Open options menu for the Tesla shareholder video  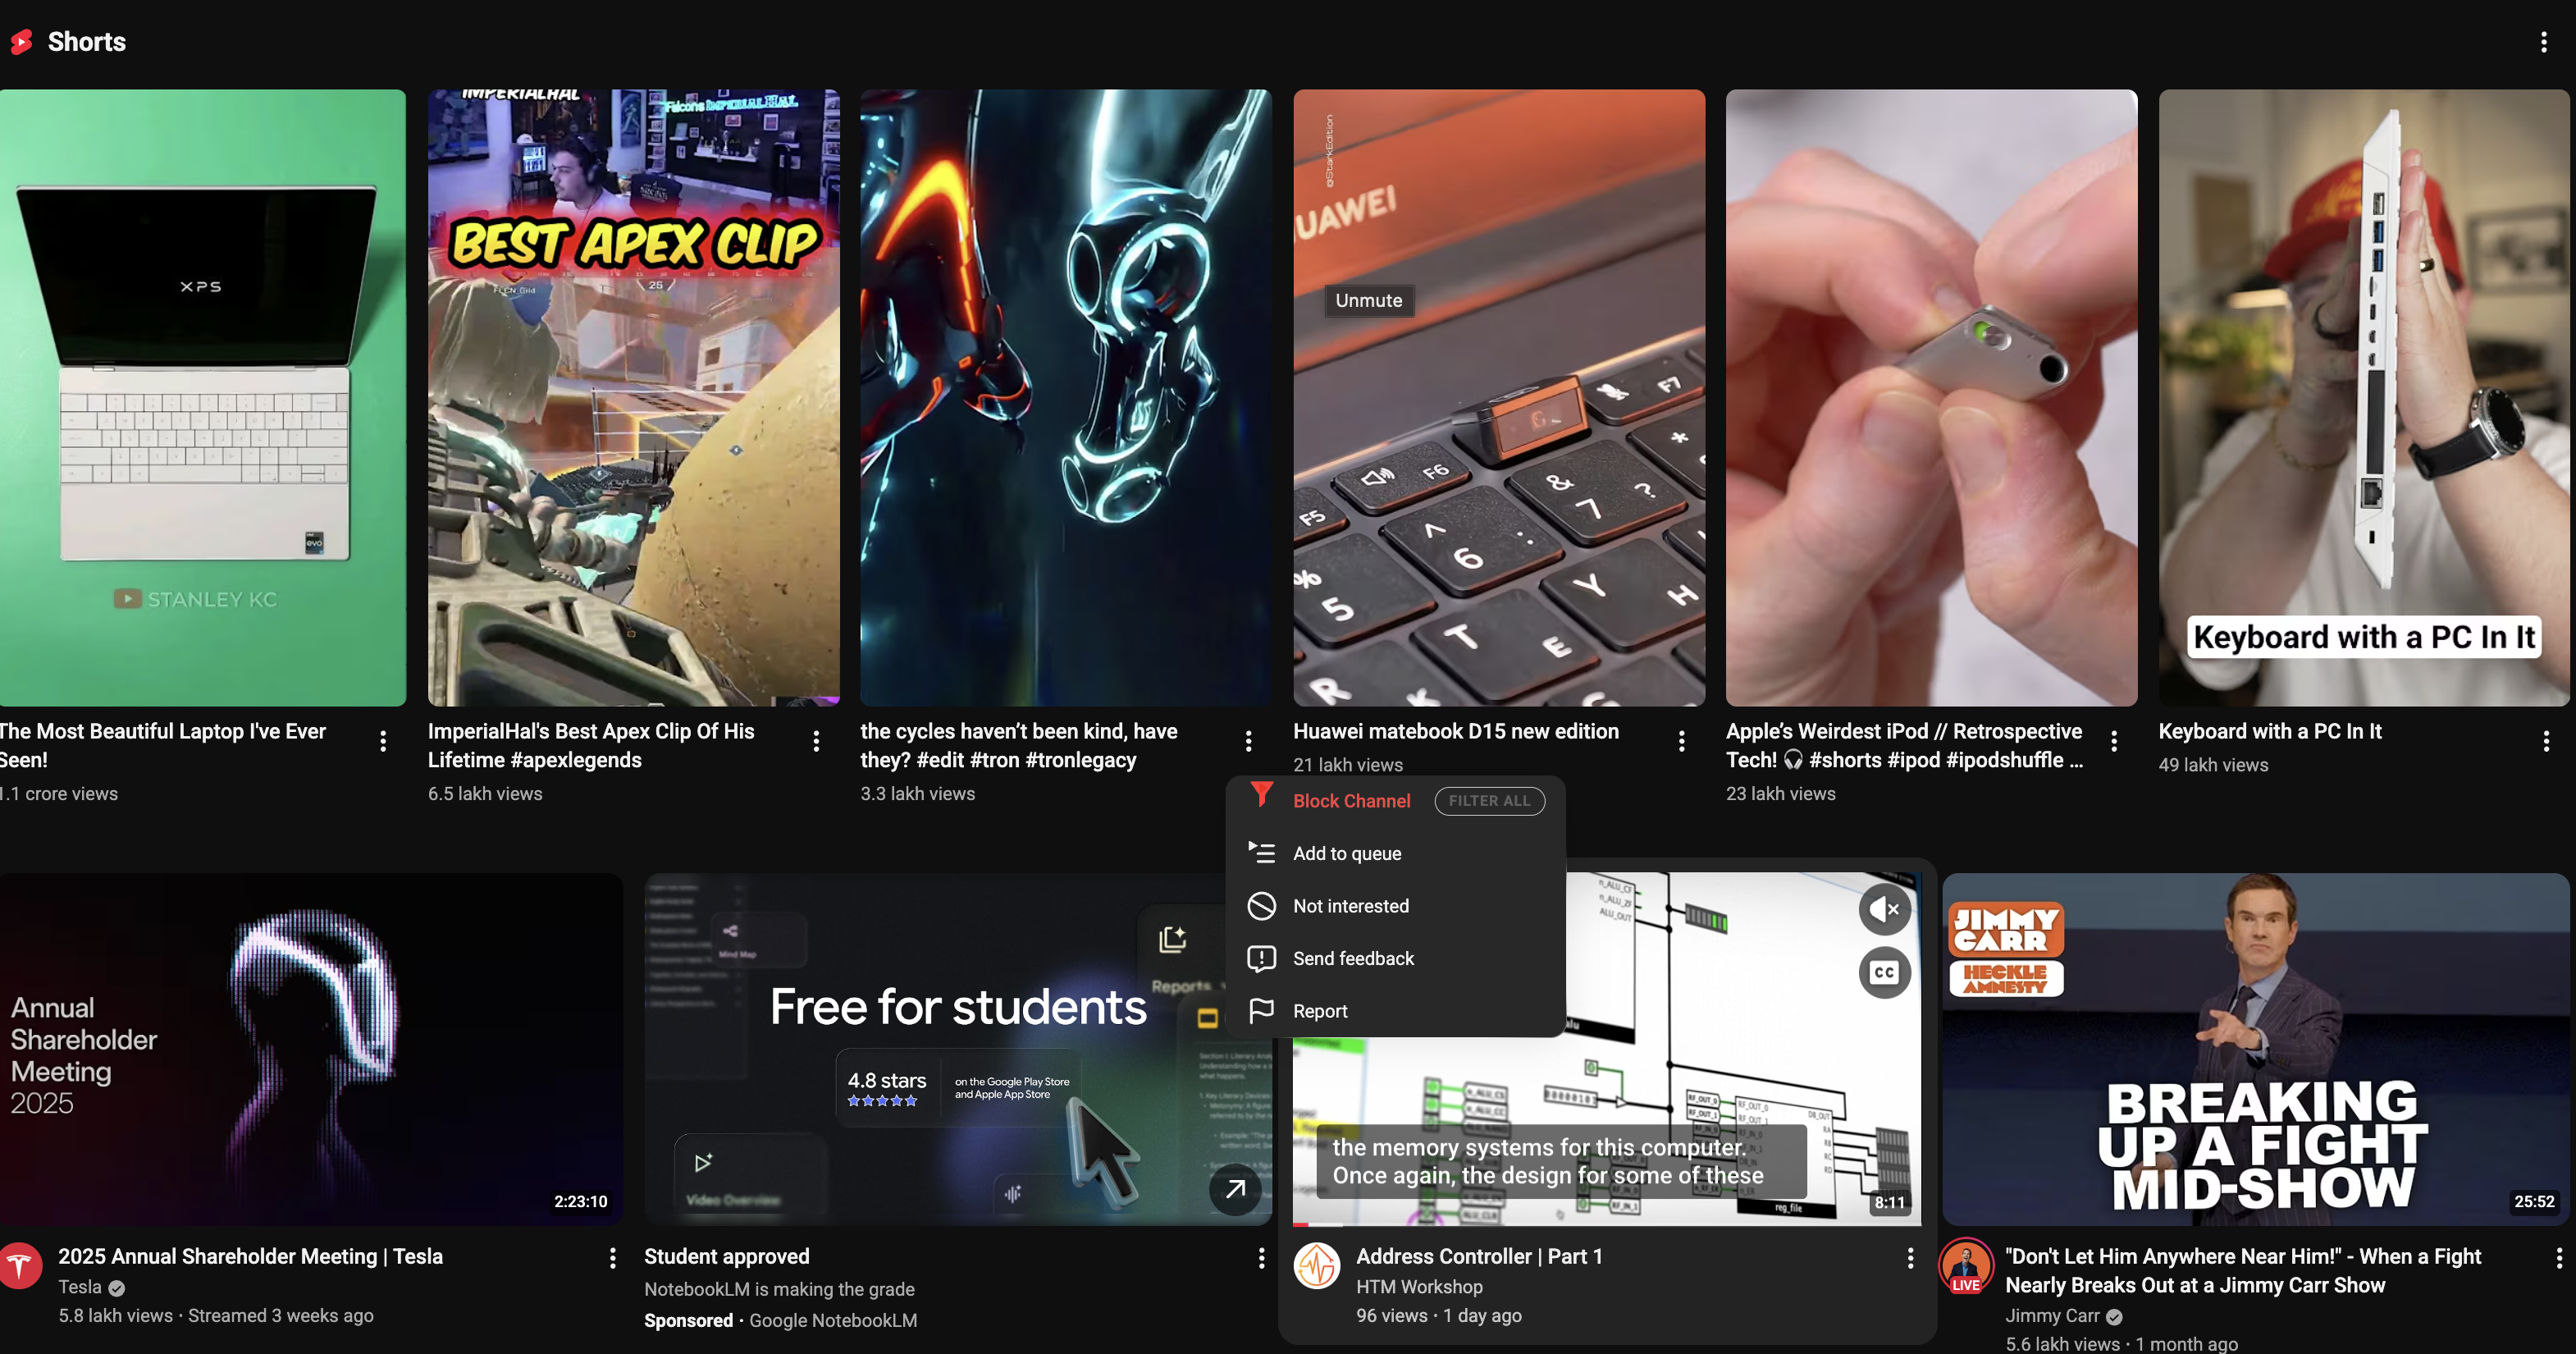(612, 1258)
